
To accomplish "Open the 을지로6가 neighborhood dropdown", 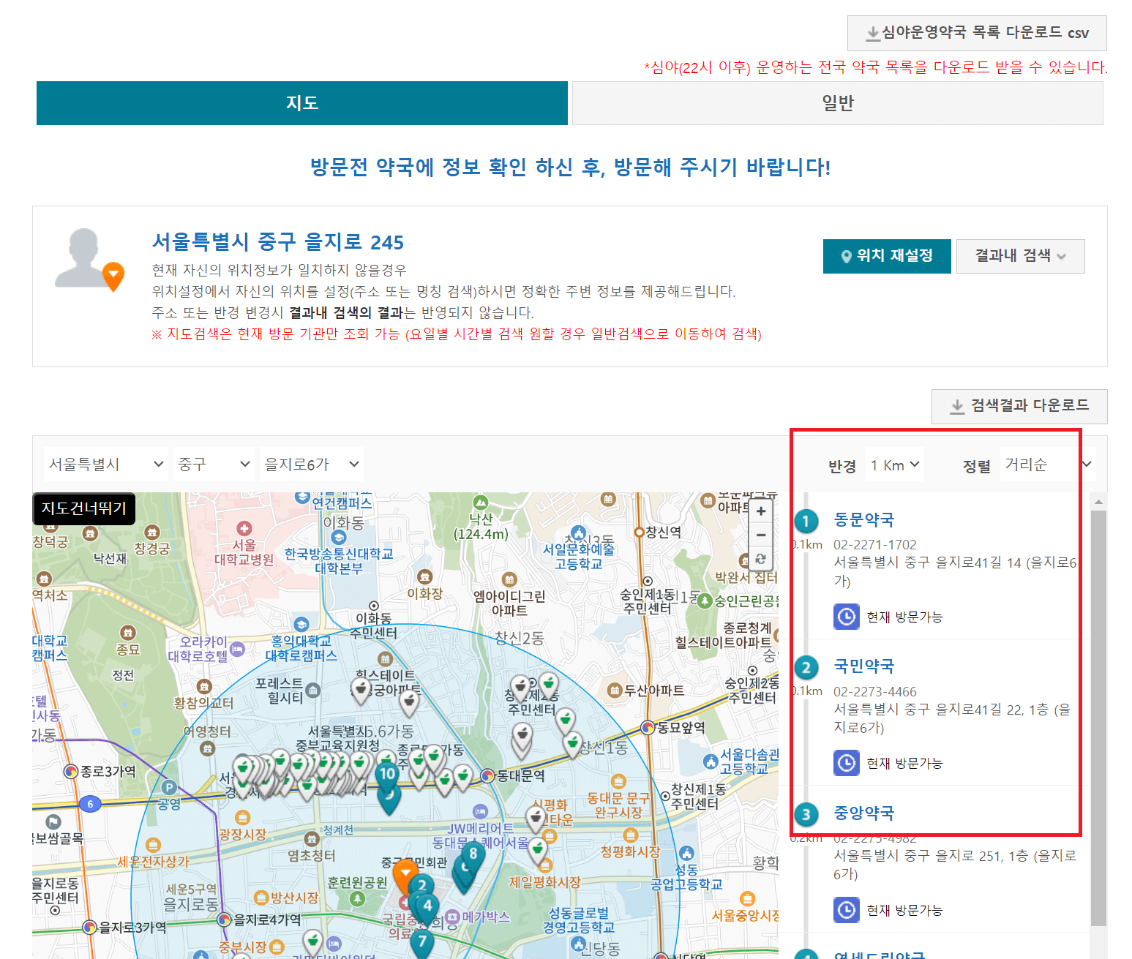I will tap(312, 464).
